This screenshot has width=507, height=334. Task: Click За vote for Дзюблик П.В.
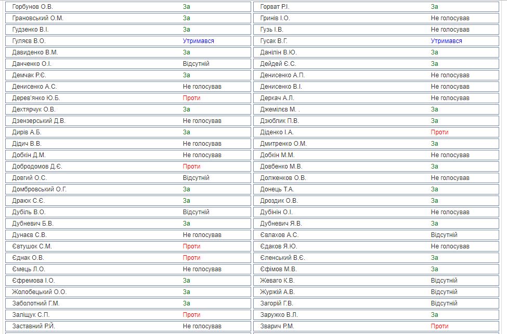coord(434,121)
